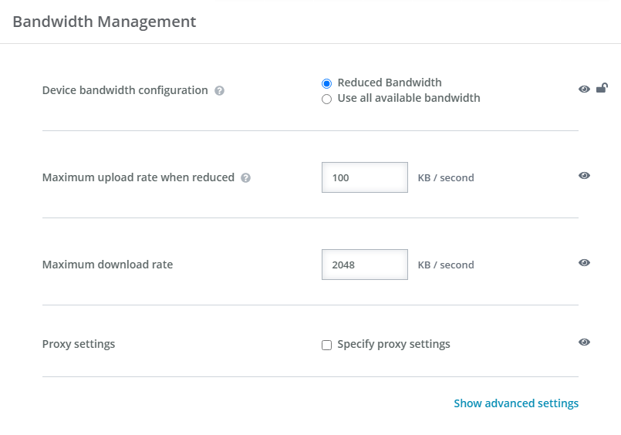Click Maximum upload rate when reduced label
This screenshot has width=621, height=435.
[x=138, y=177]
